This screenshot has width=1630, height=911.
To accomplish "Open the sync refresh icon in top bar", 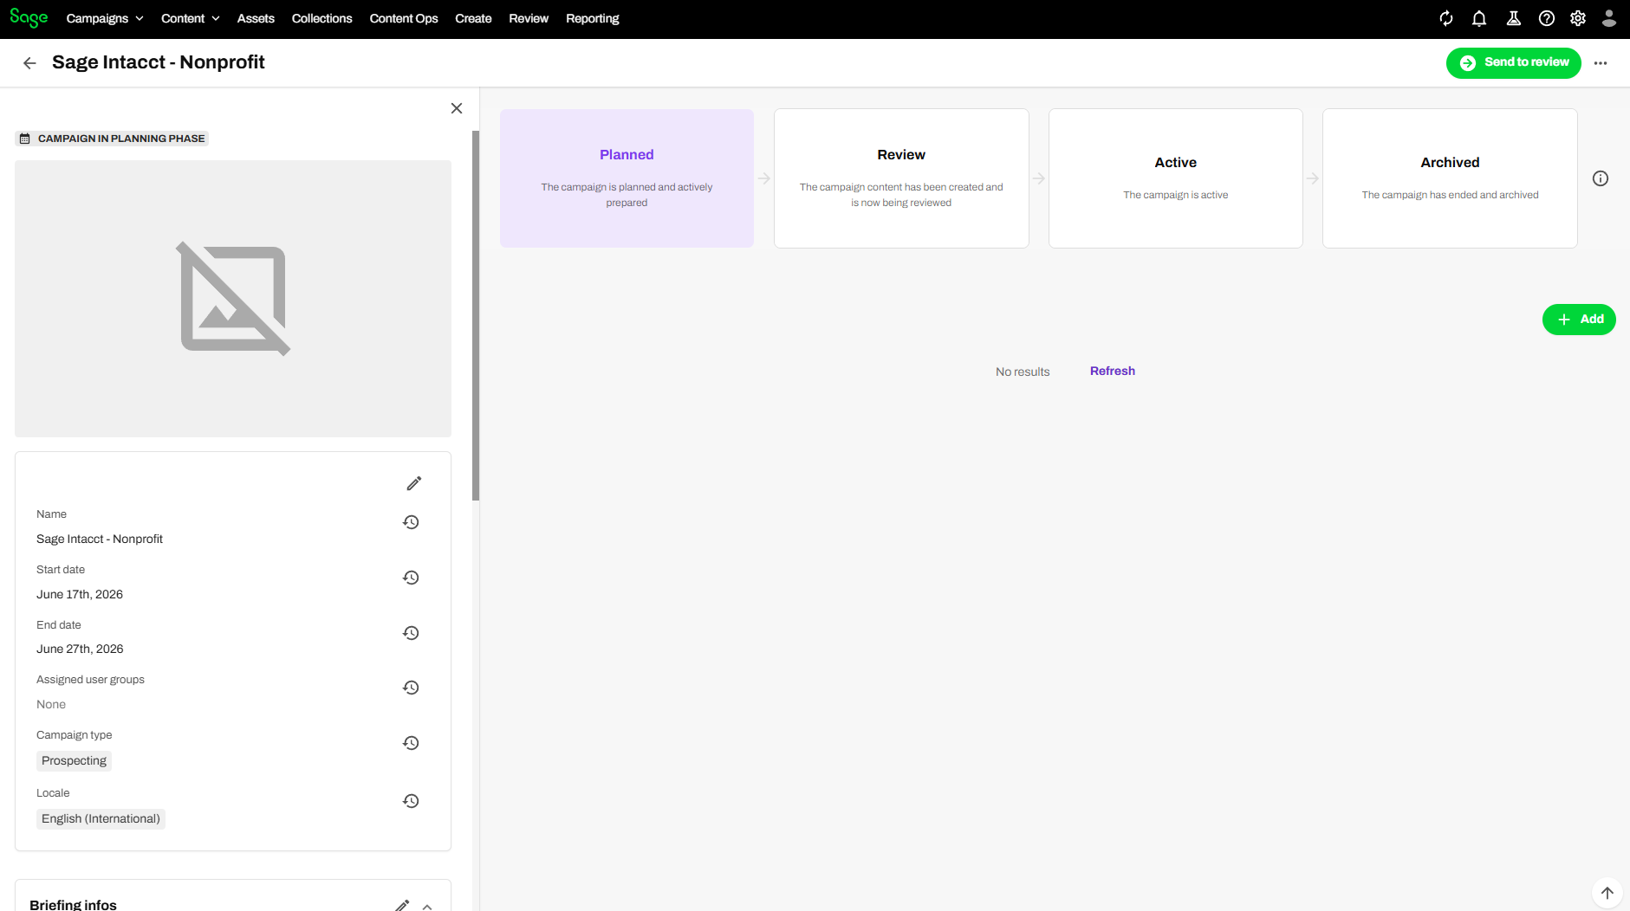I will pyautogui.click(x=1446, y=18).
